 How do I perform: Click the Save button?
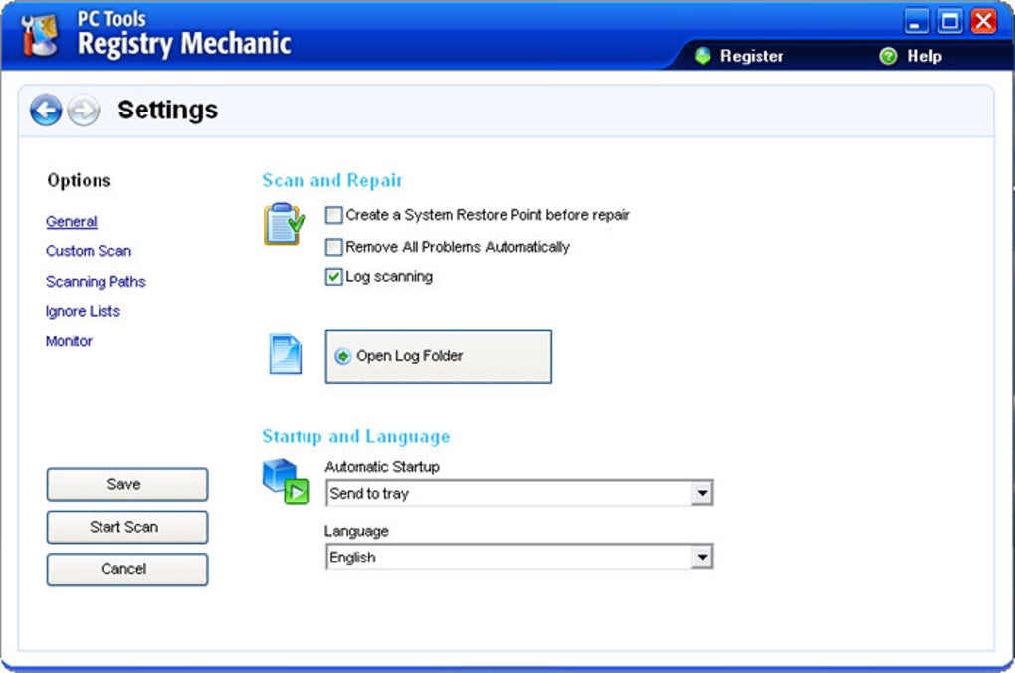pos(127,485)
